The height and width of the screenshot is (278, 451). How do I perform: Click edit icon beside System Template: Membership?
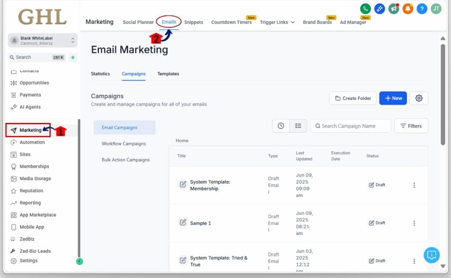pos(183,184)
